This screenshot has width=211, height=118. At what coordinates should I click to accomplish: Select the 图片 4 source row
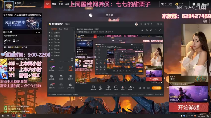pyautogui.click(x=61, y=52)
